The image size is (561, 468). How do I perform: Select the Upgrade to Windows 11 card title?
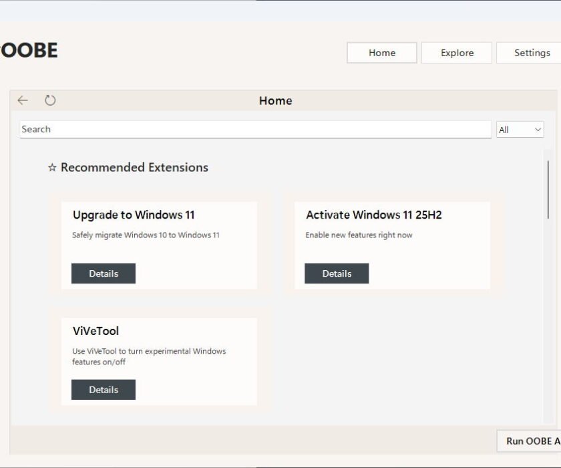[x=134, y=215]
